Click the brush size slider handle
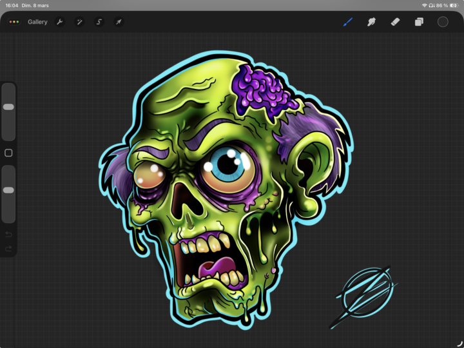Viewport: 464px width, 348px height. (8, 107)
